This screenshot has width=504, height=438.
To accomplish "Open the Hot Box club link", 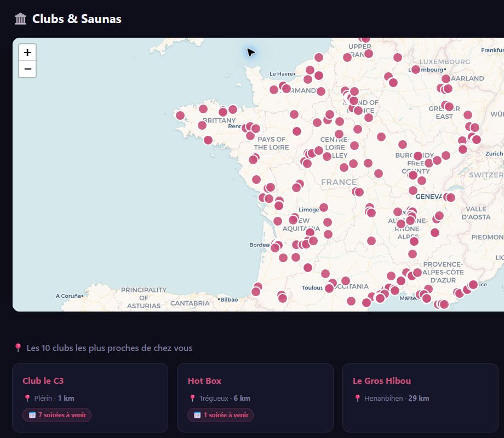I will point(204,381).
